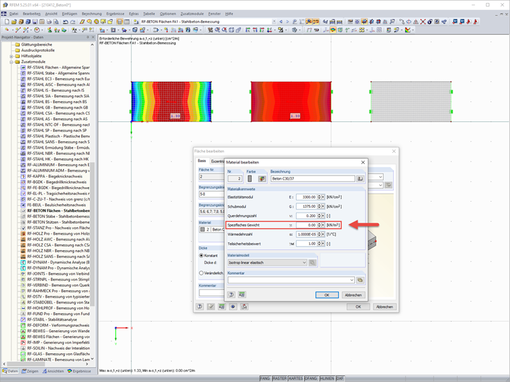Viewport: 510px width, 382px height.
Task: Open the Datei menu
Action: [x=13, y=13]
